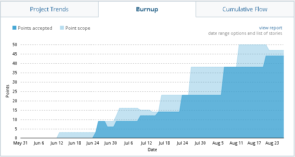Click the 'Date' axis title

[152, 150]
